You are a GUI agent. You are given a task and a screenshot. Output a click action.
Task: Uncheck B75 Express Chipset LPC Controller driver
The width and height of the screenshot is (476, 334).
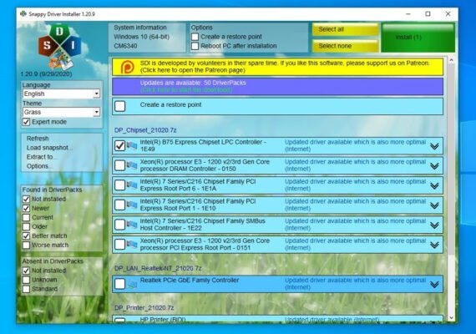(x=120, y=146)
